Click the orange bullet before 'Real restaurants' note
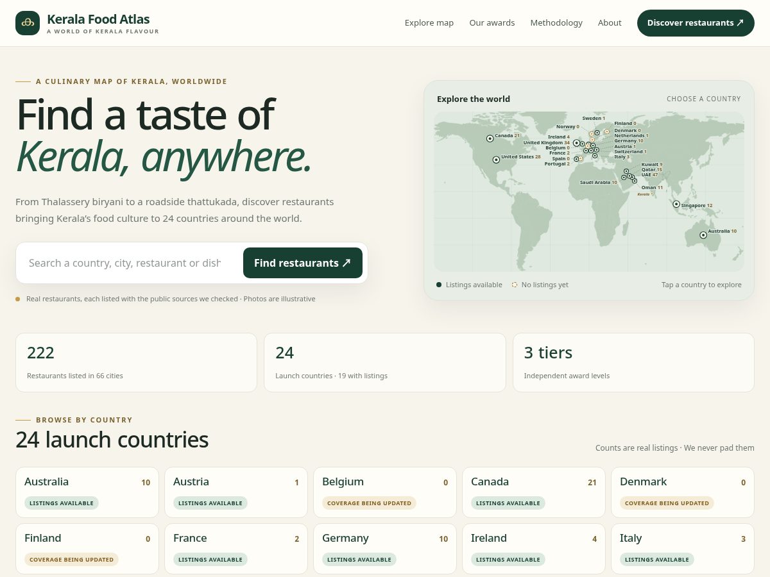This screenshot has height=577, width=770. pyautogui.click(x=18, y=299)
